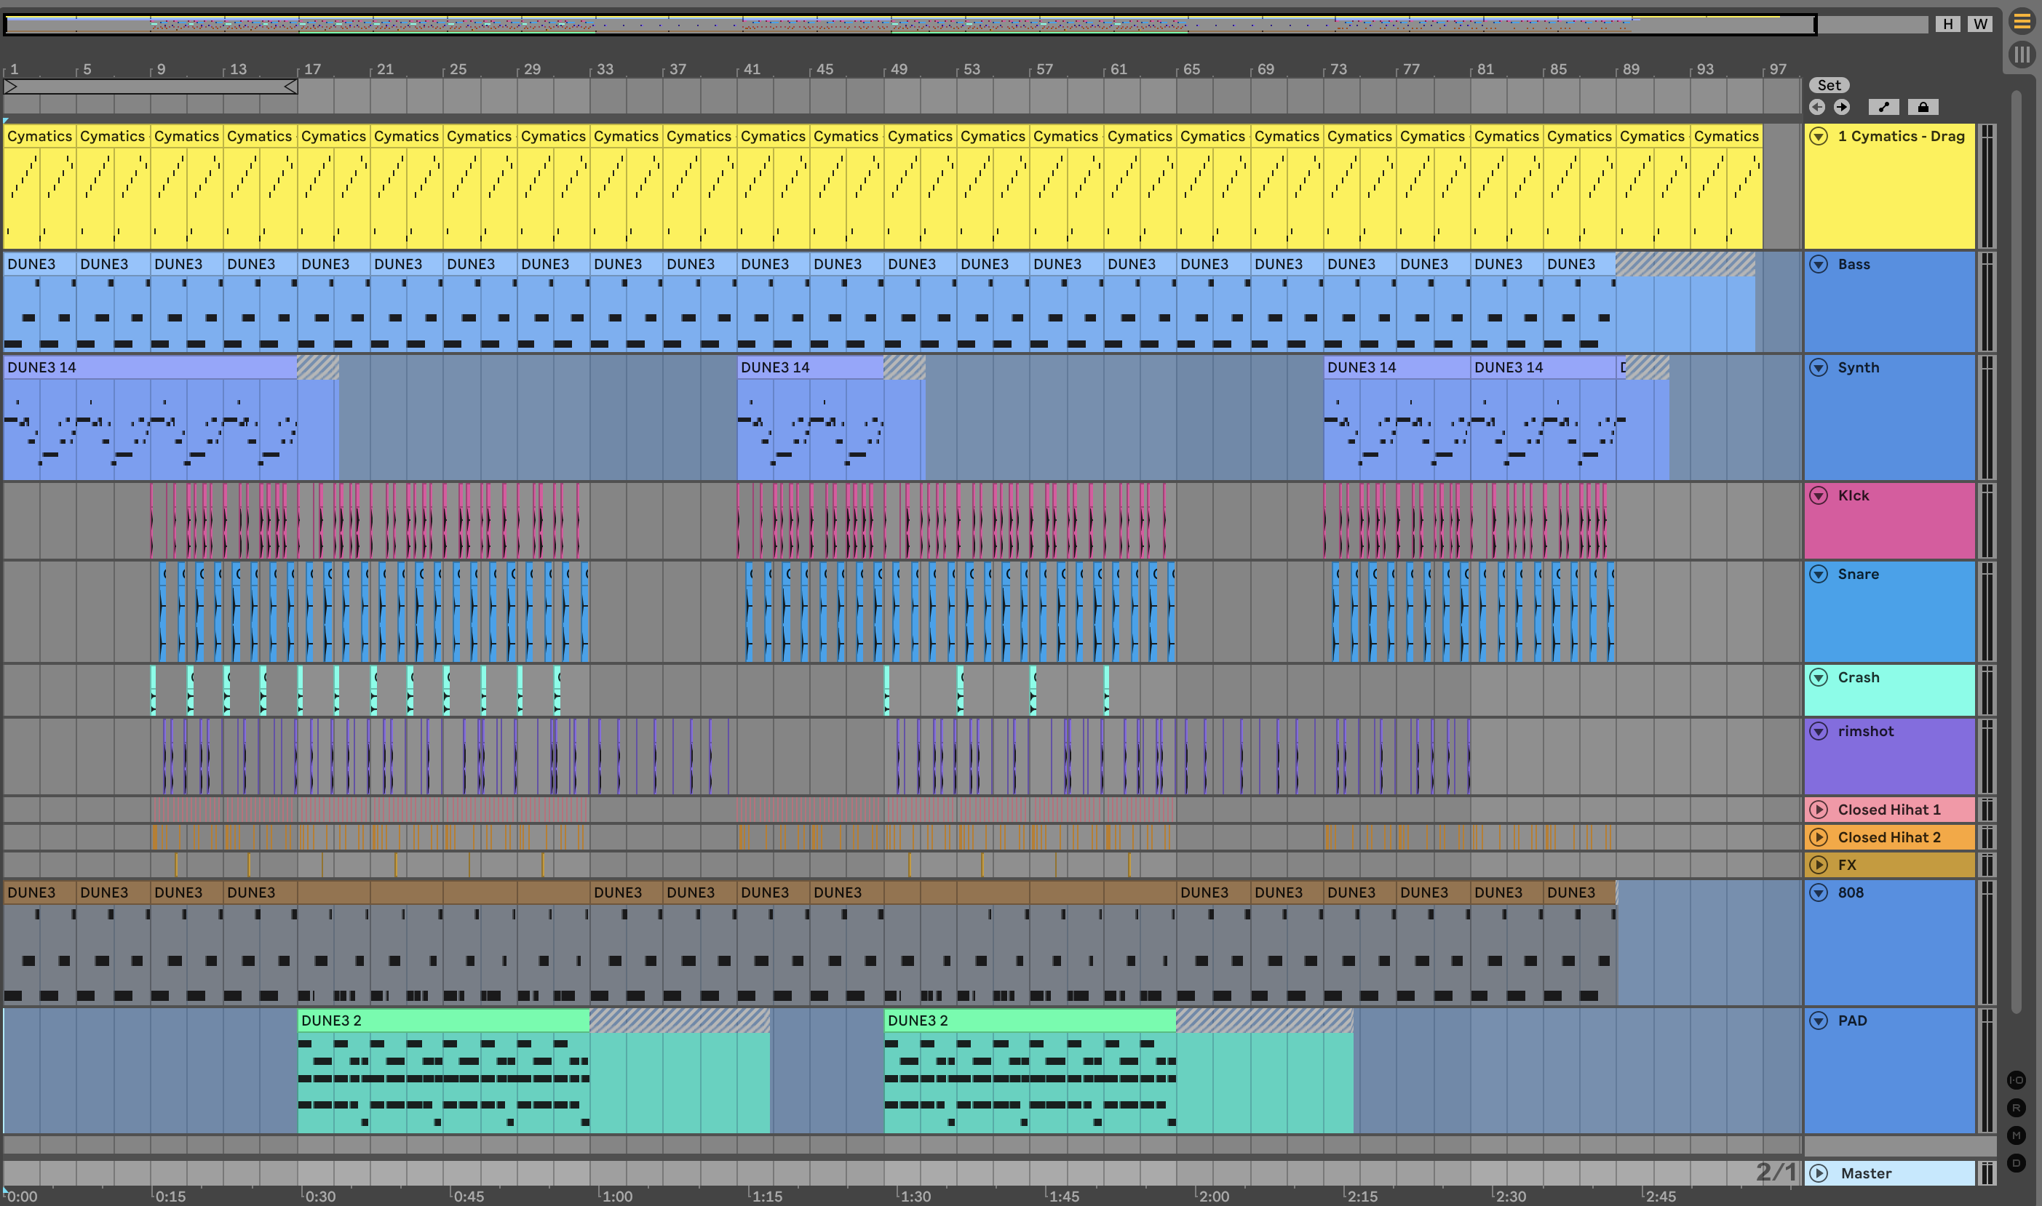Select the Master track header
Viewport: 2042px width, 1206px height.
[1894, 1173]
